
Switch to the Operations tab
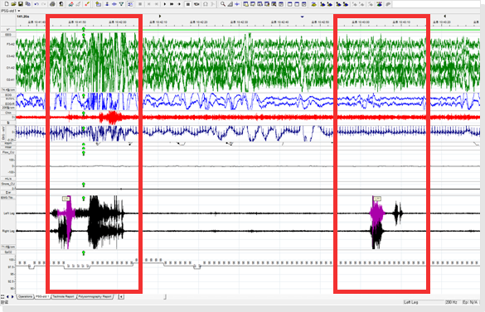[25, 296]
